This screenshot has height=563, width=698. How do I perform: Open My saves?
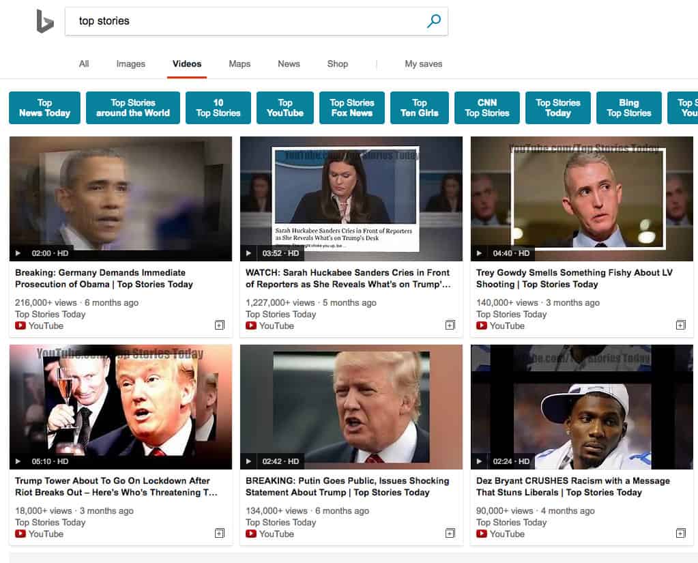423,63
